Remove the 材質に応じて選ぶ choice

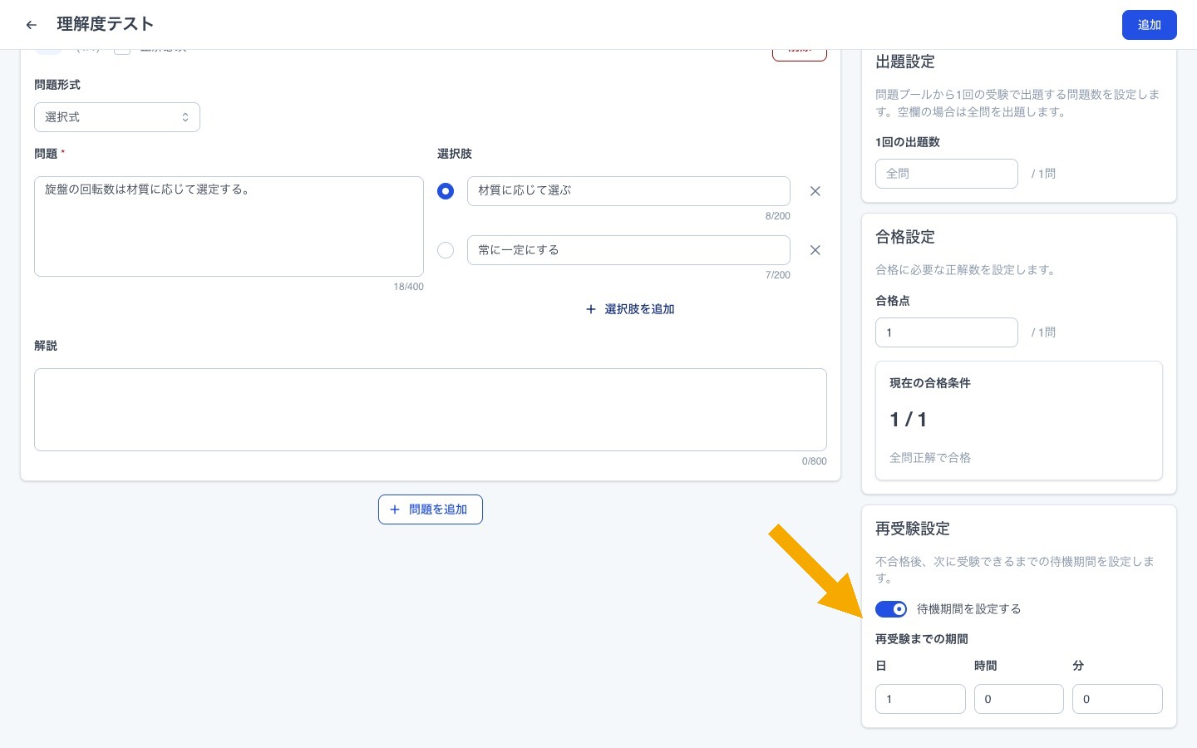815,191
